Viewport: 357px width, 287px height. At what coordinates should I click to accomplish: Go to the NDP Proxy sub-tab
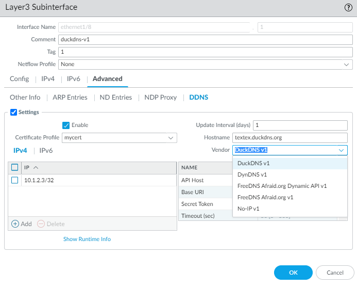point(160,97)
